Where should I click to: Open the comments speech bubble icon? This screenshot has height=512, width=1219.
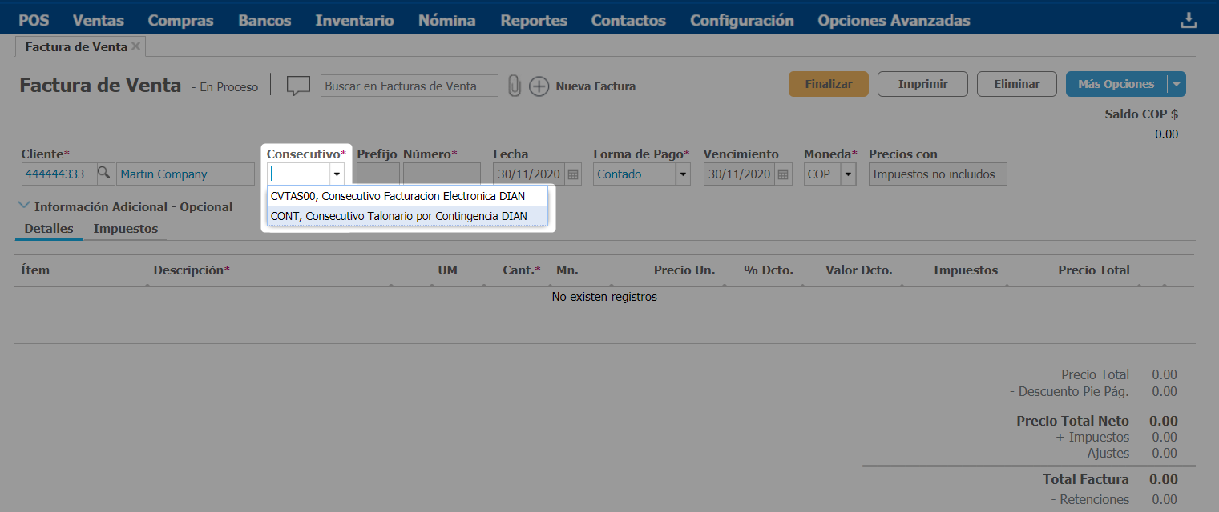[x=298, y=86]
